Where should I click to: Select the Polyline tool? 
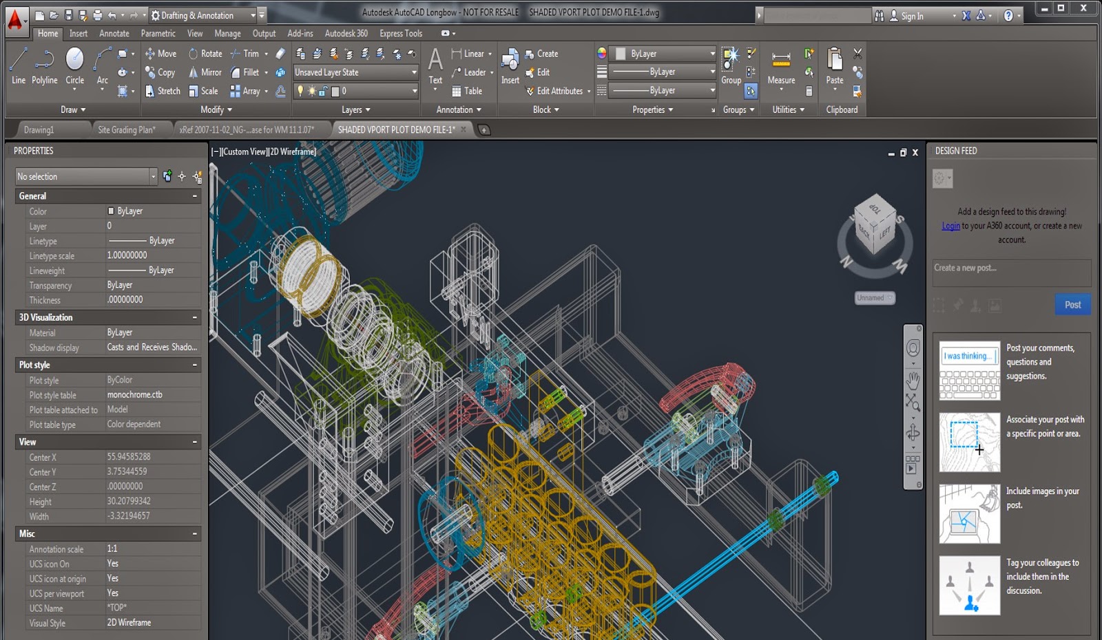pos(45,66)
